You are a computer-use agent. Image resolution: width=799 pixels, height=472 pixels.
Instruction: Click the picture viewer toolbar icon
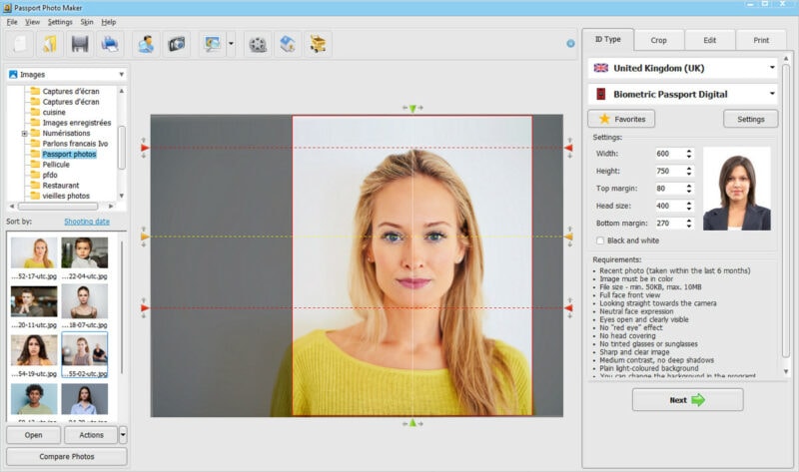pyautogui.click(x=213, y=44)
